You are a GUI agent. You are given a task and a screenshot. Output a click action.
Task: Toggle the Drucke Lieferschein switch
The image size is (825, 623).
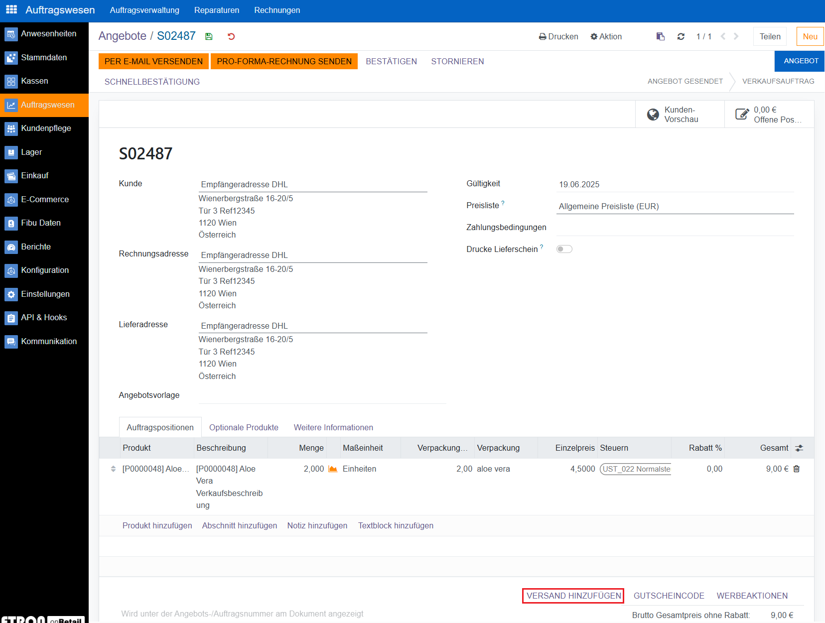point(564,249)
